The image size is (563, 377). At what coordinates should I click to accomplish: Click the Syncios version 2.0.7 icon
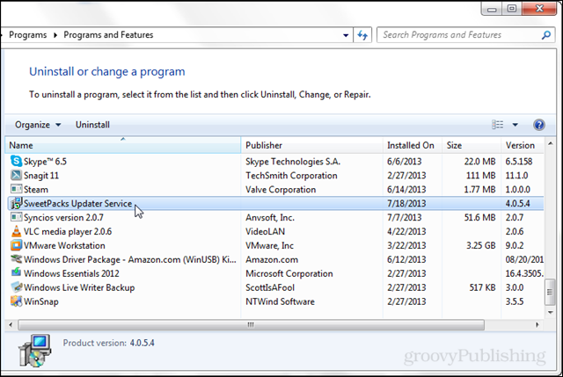16,217
